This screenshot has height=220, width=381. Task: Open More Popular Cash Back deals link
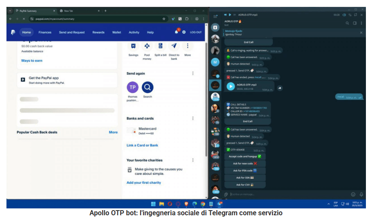(x=113, y=132)
